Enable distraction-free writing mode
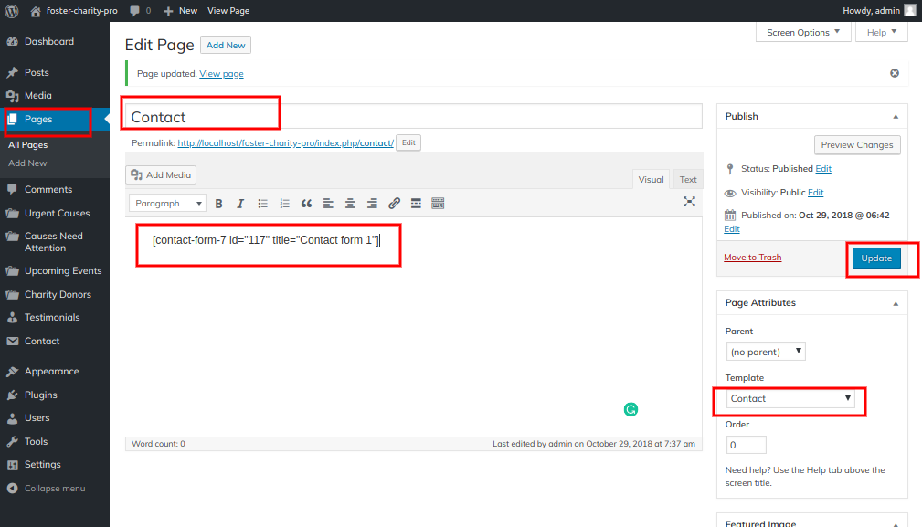The image size is (922, 527). coord(689,202)
